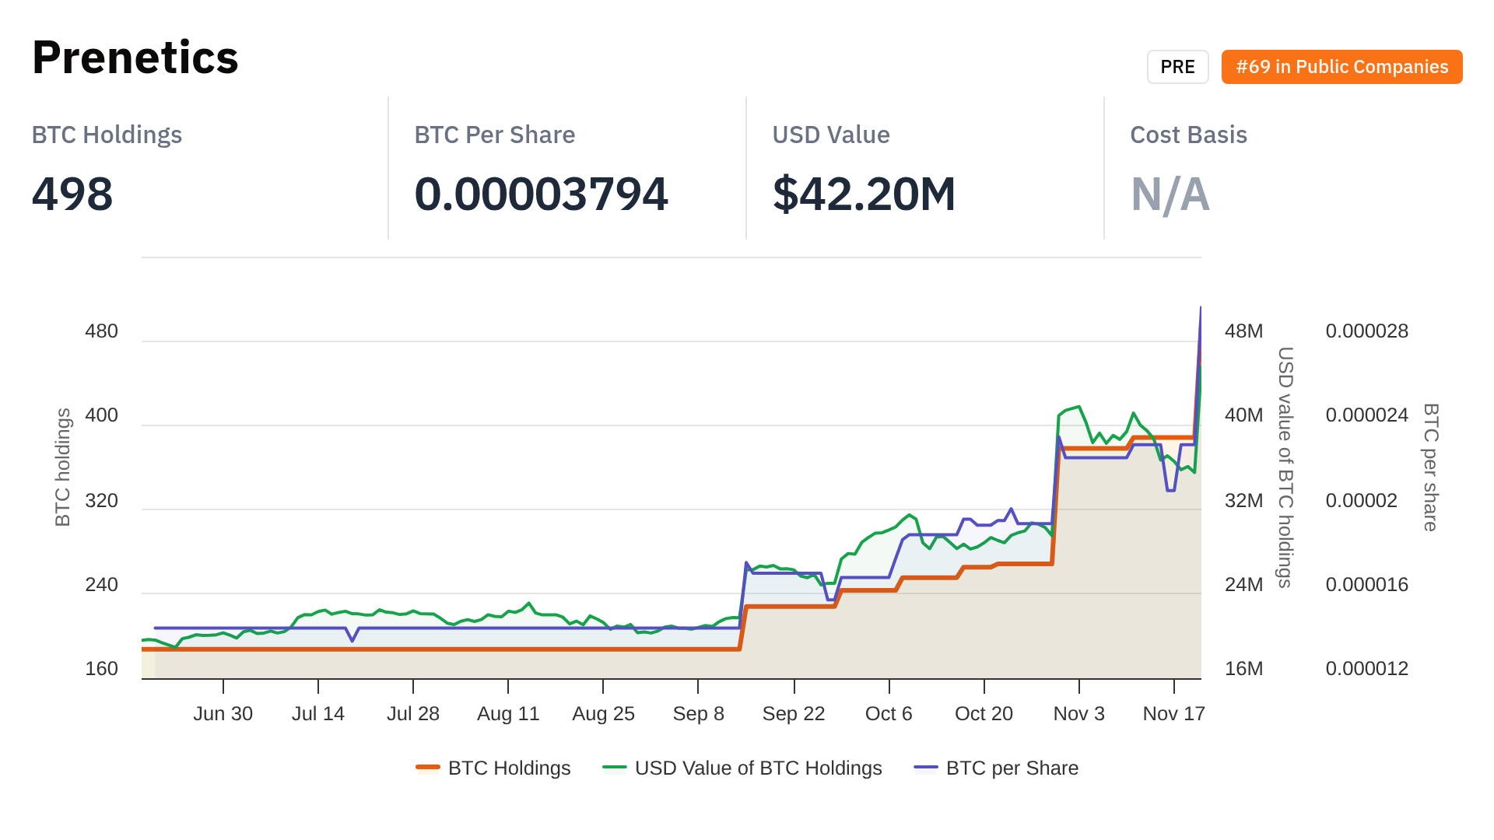Open the #69 in Public Companies badge
This screenshot has height=840, width=1494.
coord(1341,67)
